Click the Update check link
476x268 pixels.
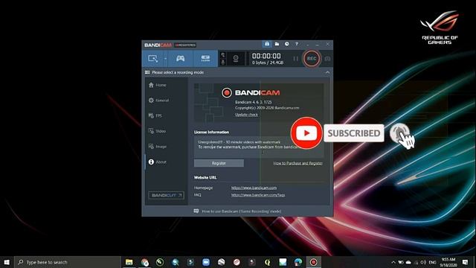click(246, 115)
